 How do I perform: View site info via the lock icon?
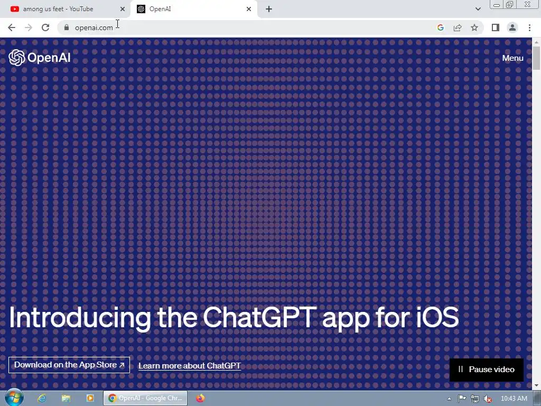(67, 27)
